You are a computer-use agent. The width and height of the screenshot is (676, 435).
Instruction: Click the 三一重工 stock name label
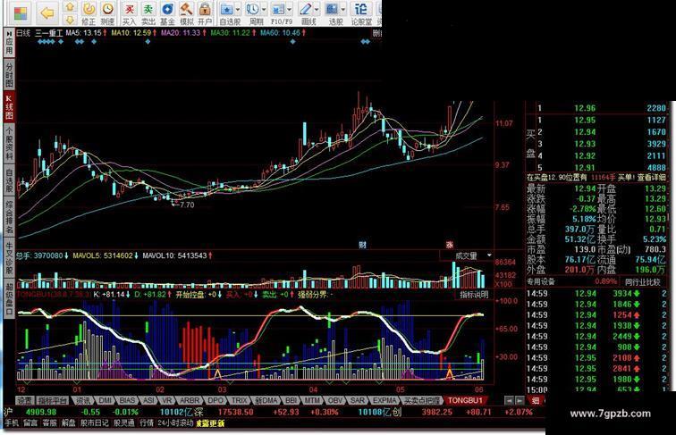[x=48, y=33]
